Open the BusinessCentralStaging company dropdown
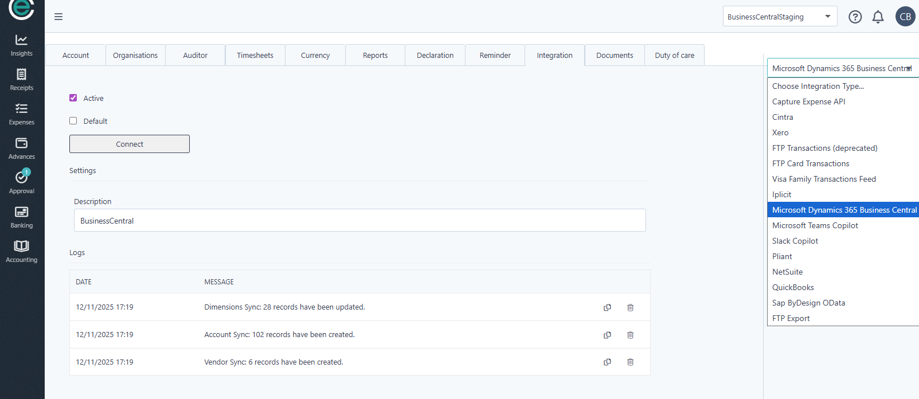Viewport: 919px width, 399px height. click(x=780, y=17)
